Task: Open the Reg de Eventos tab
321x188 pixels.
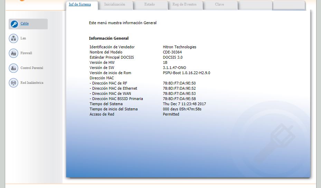Action: (x=184, y=4)
